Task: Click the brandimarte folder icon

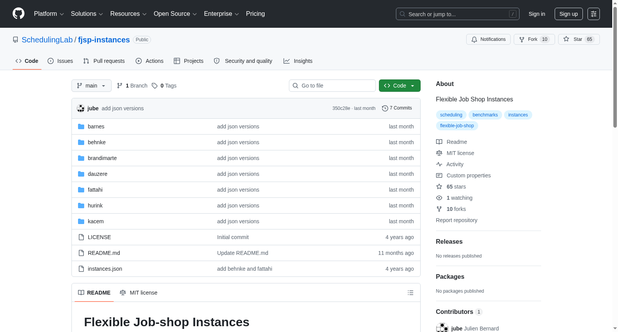Action: tap(81, 158)
